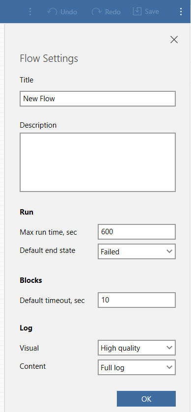
Task: Open the Content dropdown showing Full log
Action: (136, 367)
